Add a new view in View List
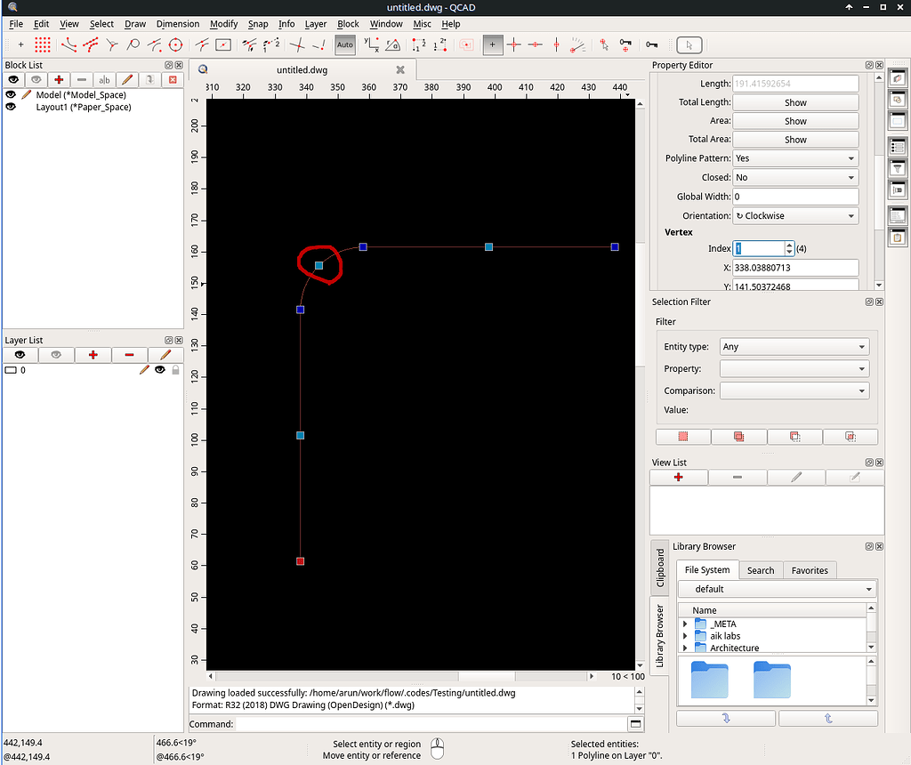Viewport: 911px width, 765px height. pyautogui.click(x=678, y=477)
